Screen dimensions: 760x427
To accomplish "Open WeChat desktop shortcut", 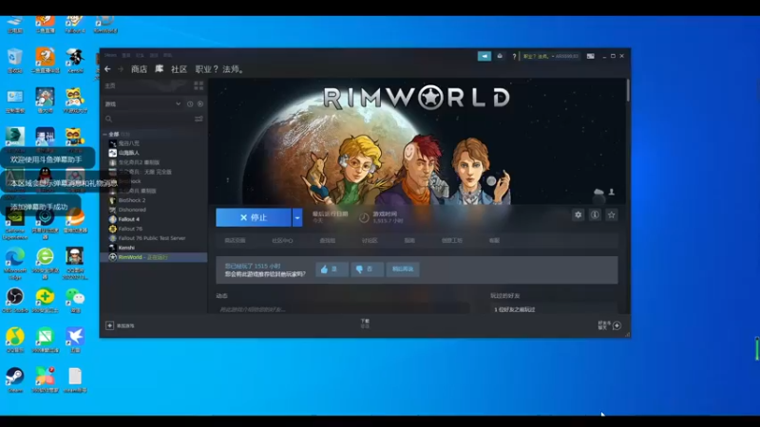I will click(75, 300).
